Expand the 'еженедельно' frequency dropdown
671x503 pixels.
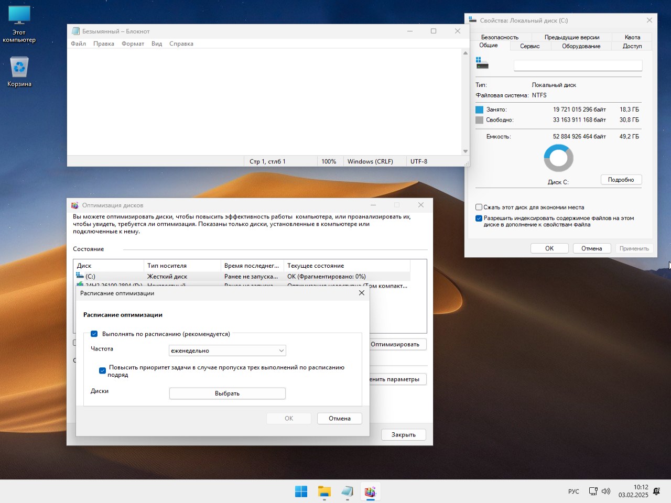(x=227, y=351)
